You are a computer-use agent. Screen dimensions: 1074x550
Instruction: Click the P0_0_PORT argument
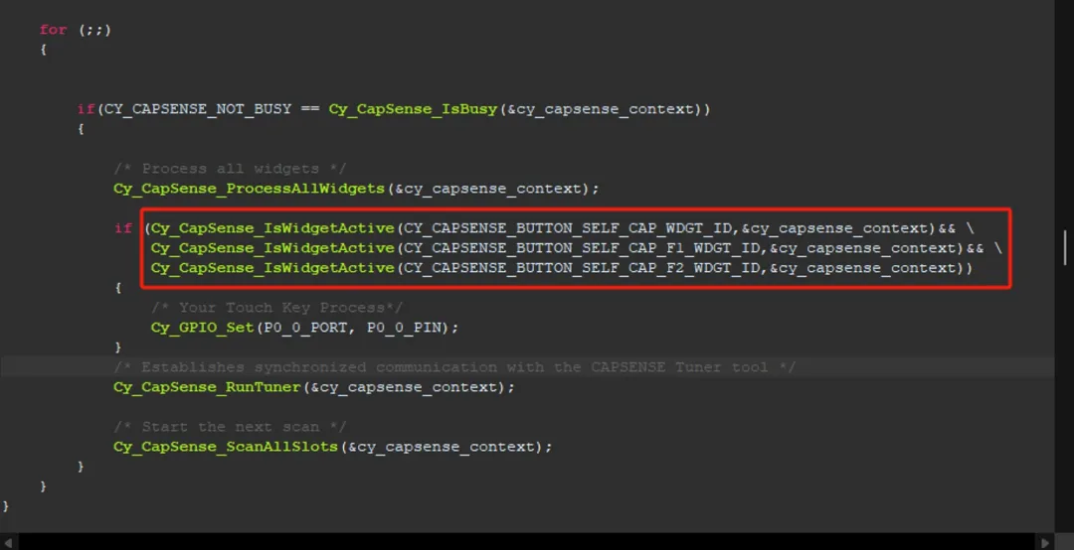coord(305,327)
